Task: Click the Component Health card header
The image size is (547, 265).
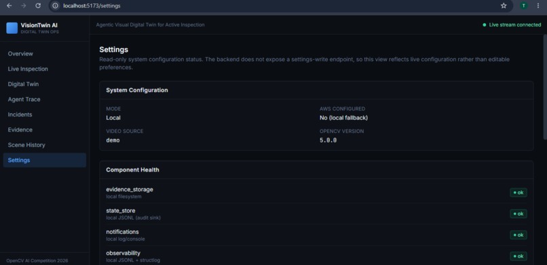Action: tap(316, 170)
